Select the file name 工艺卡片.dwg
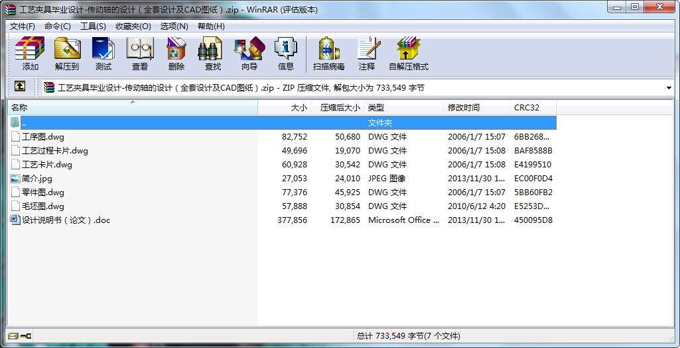Image resolution: width=680 pixels, height=348 pixels. click(47, 164)
